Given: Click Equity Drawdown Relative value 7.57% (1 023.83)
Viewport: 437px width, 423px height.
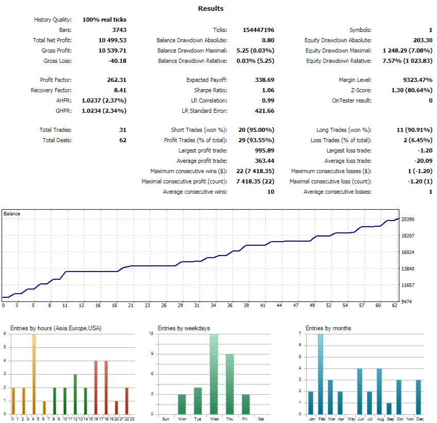Looking at the screenshot, I should [408, 61].
